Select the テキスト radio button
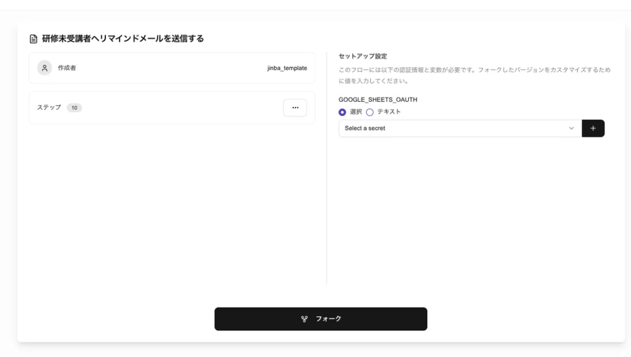 click(x=370, y=112)
